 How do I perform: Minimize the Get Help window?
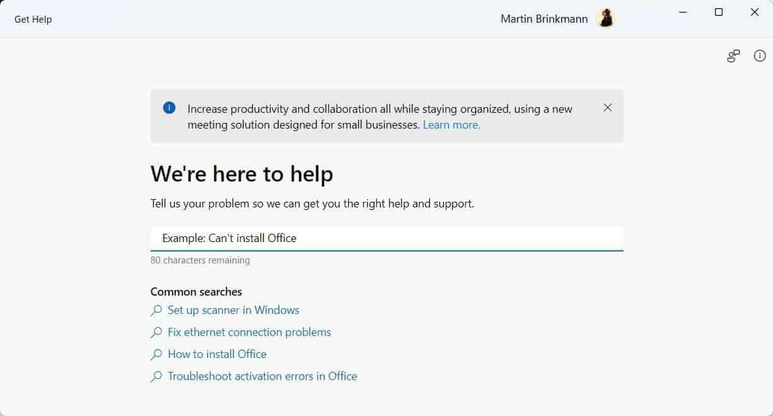pos(683,12)
